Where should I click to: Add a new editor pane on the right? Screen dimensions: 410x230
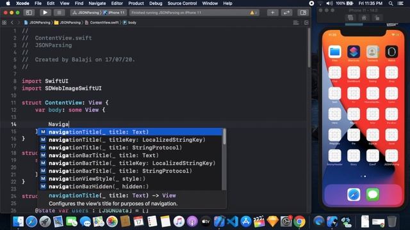(306, 23)
